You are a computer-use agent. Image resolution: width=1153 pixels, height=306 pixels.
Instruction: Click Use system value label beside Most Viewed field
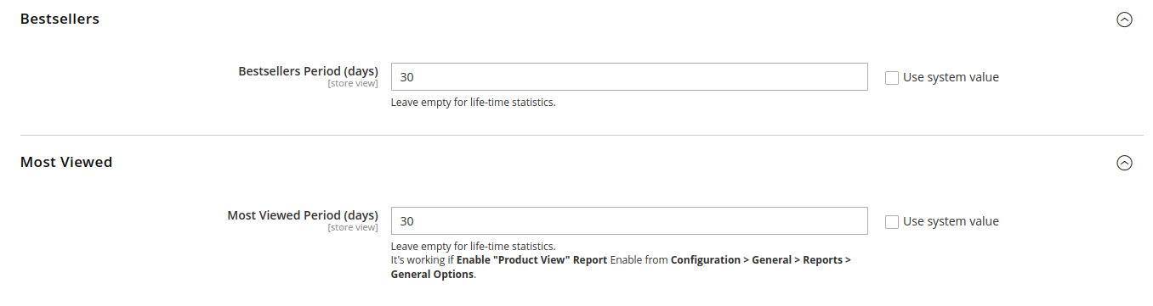[951, 221]
